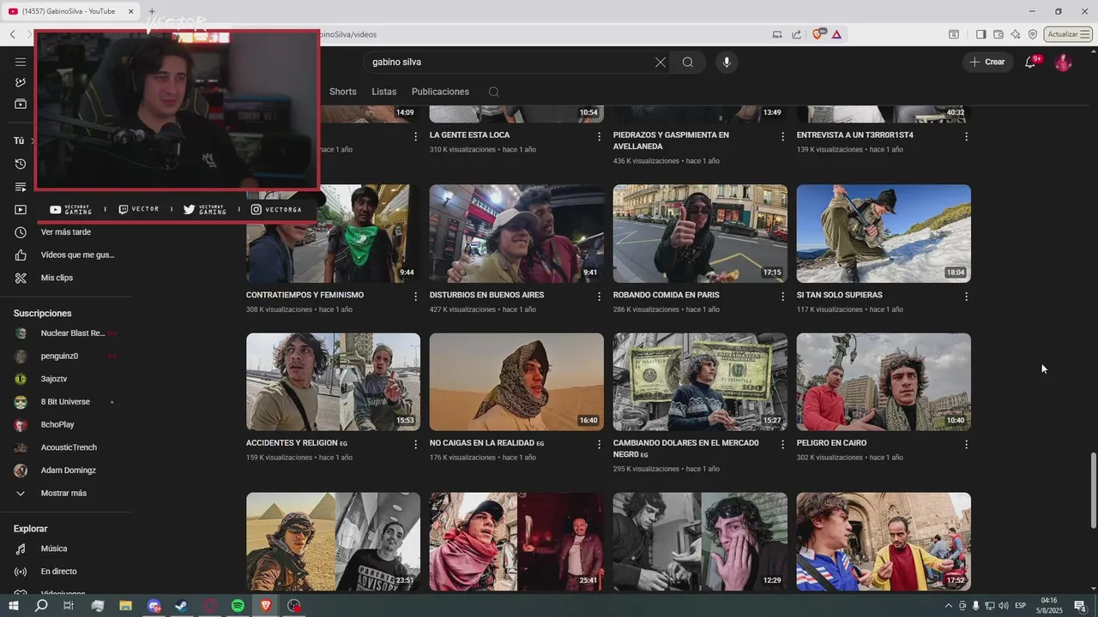This screenshot has width=1098, height=617.
Task: Open the Shorts tab
Action: click(342, 92)
